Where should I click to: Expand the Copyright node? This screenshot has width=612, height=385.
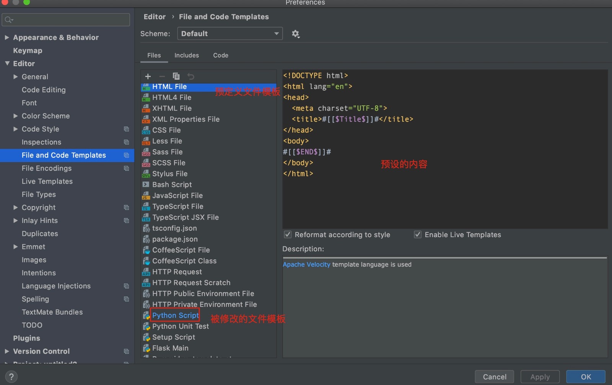tap(16, 208)
